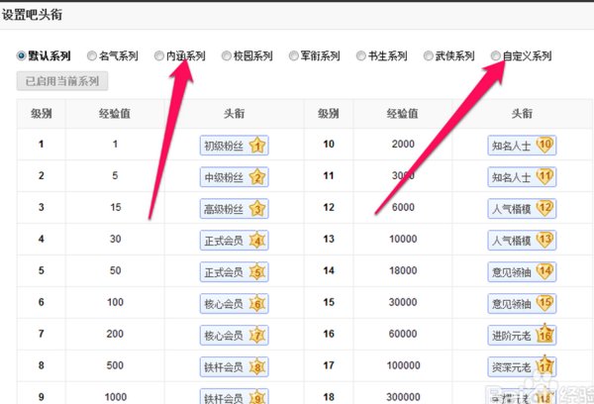Open the 核心会员 level 7 badge
594x404 pixels.
coord(234,335)
